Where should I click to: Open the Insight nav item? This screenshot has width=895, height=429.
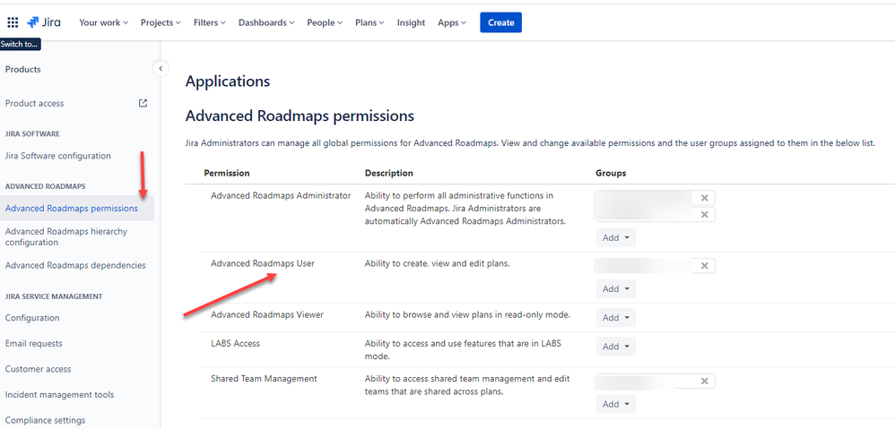411,22
